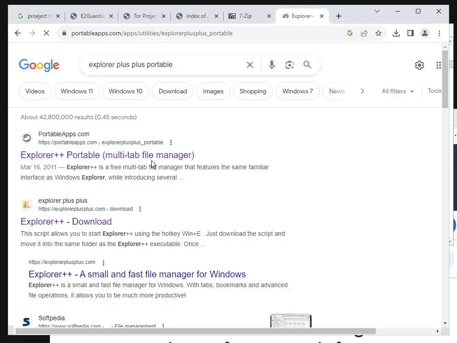Open Explorer++ Portable multi-tab file manager link
This screenshot has height=343, width=457.
coord(107,155)
